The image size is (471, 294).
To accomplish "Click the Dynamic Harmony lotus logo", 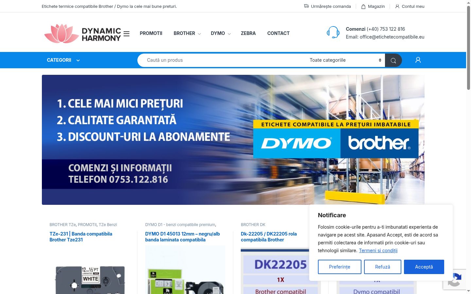I will tap(82, 33).
